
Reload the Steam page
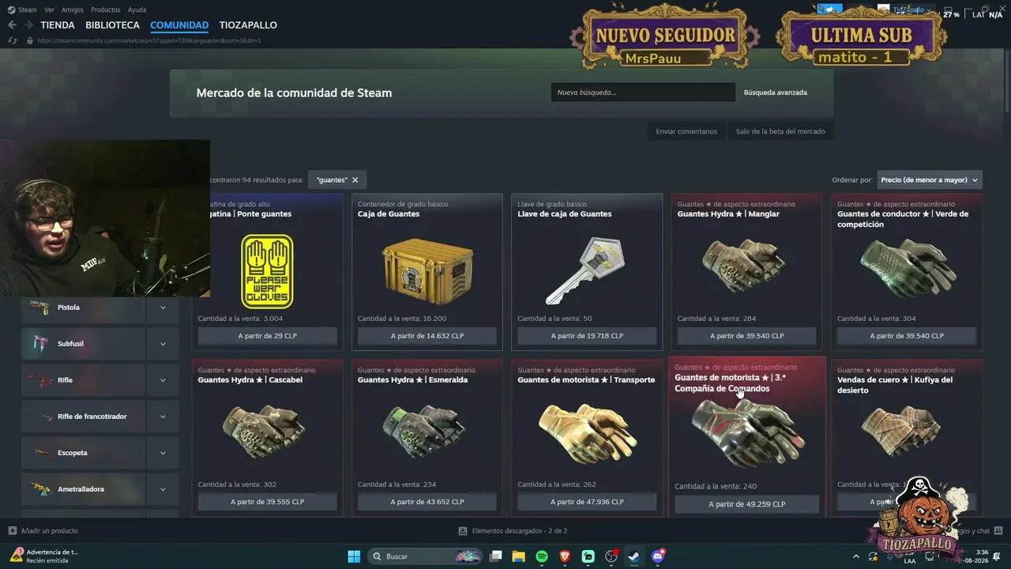[x=12, y=40]
